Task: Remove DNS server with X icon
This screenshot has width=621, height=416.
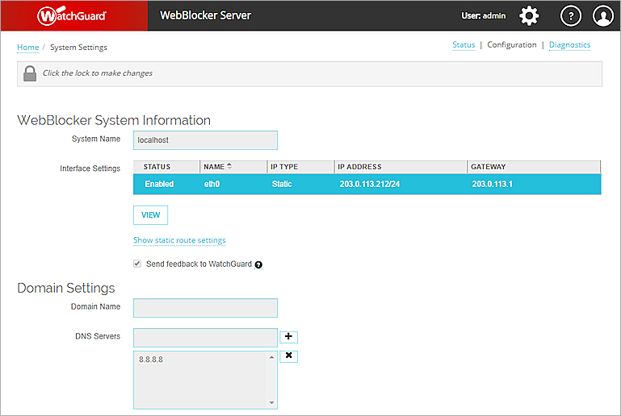Action: pyautogui.click(x=288, y=356)
